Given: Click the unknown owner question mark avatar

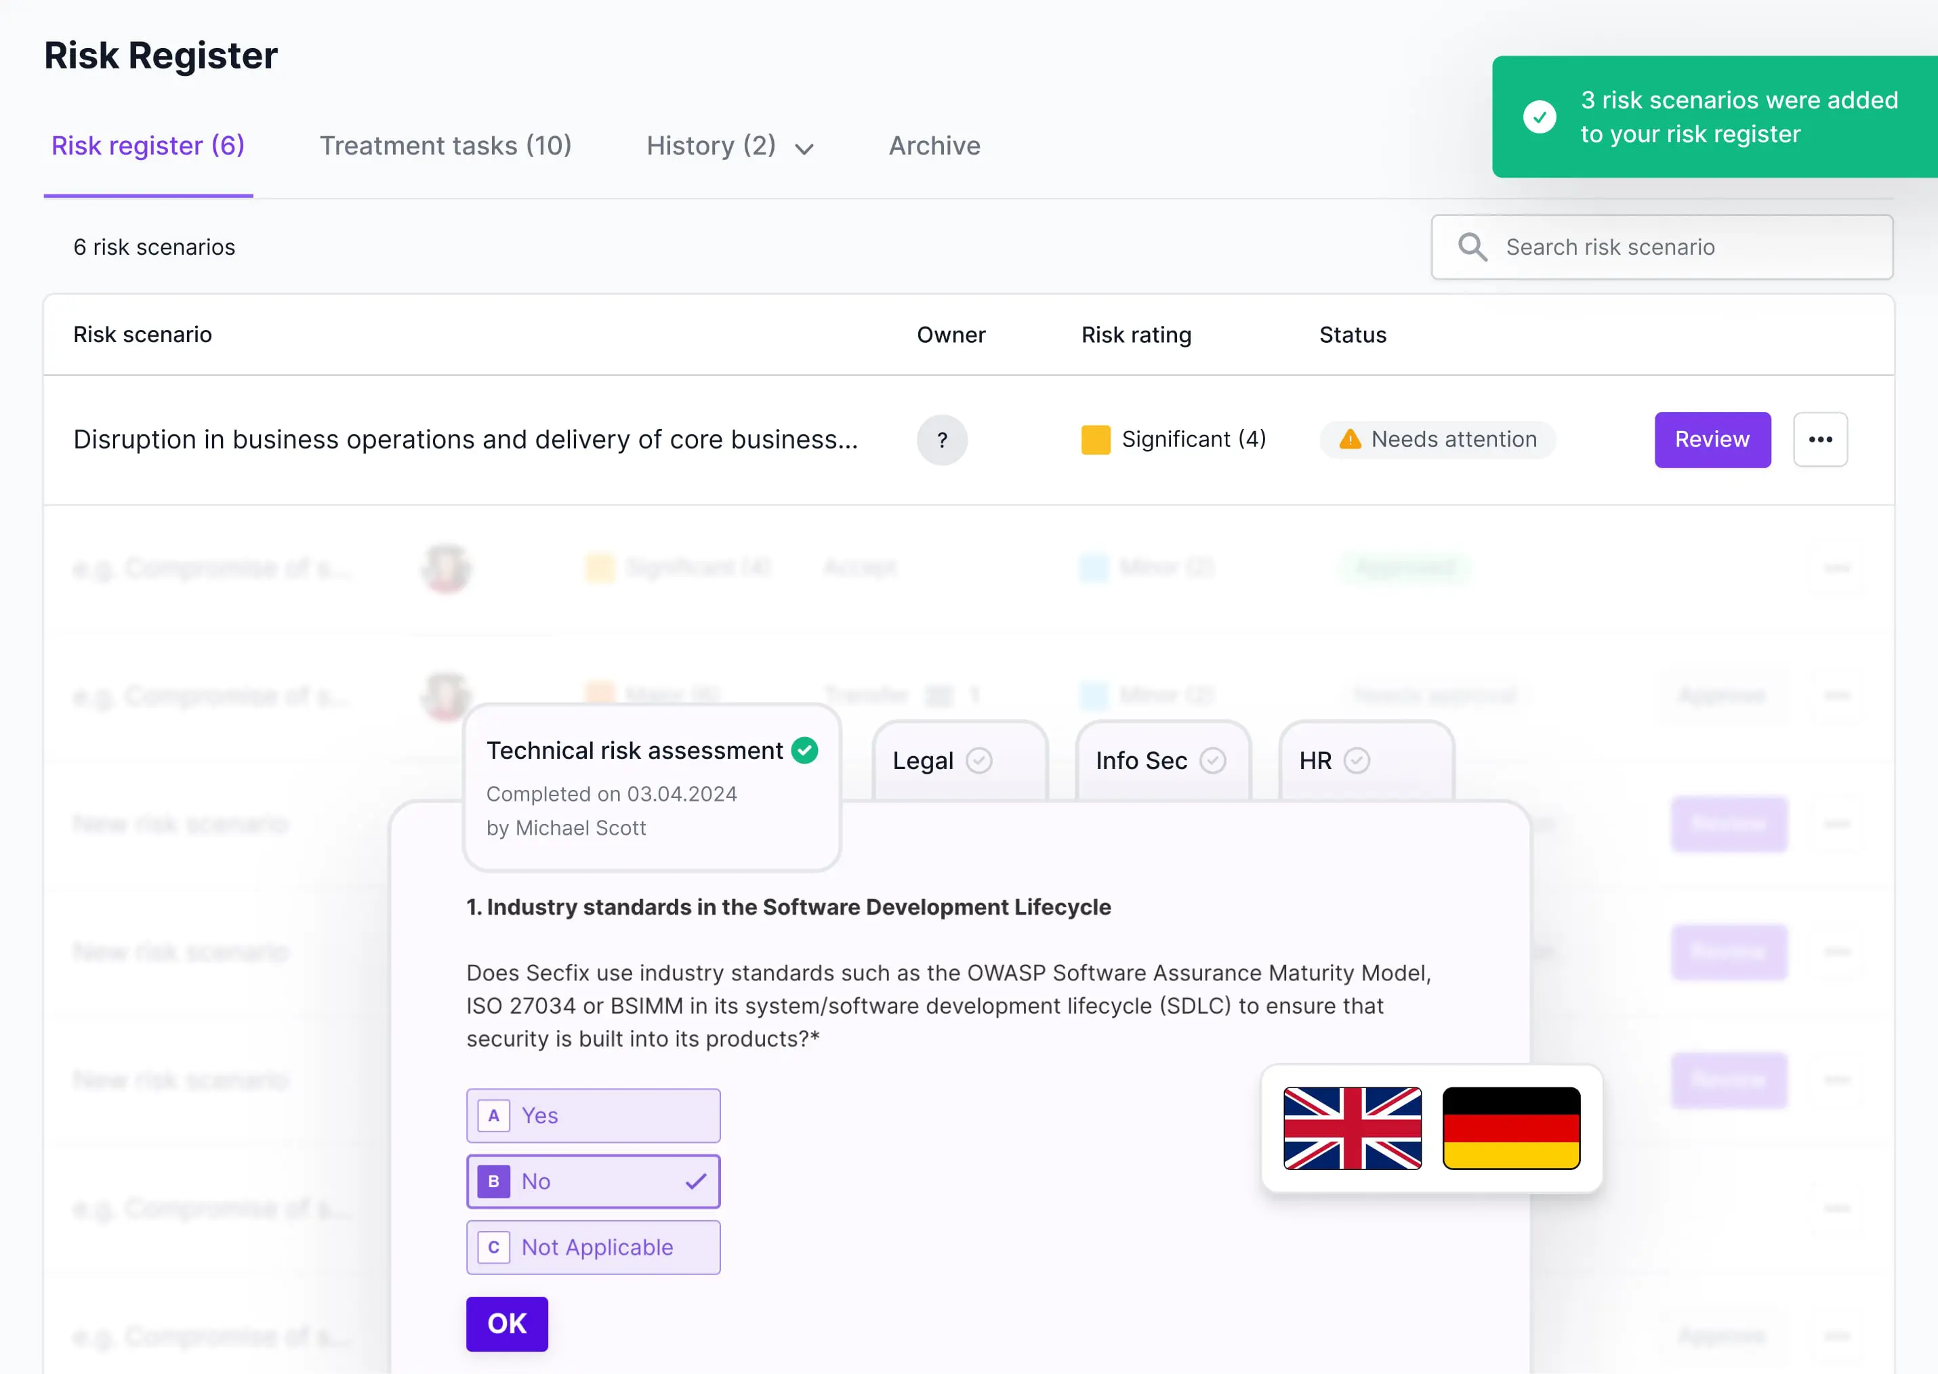Looking at the screenshot, I should pos(941,440).
